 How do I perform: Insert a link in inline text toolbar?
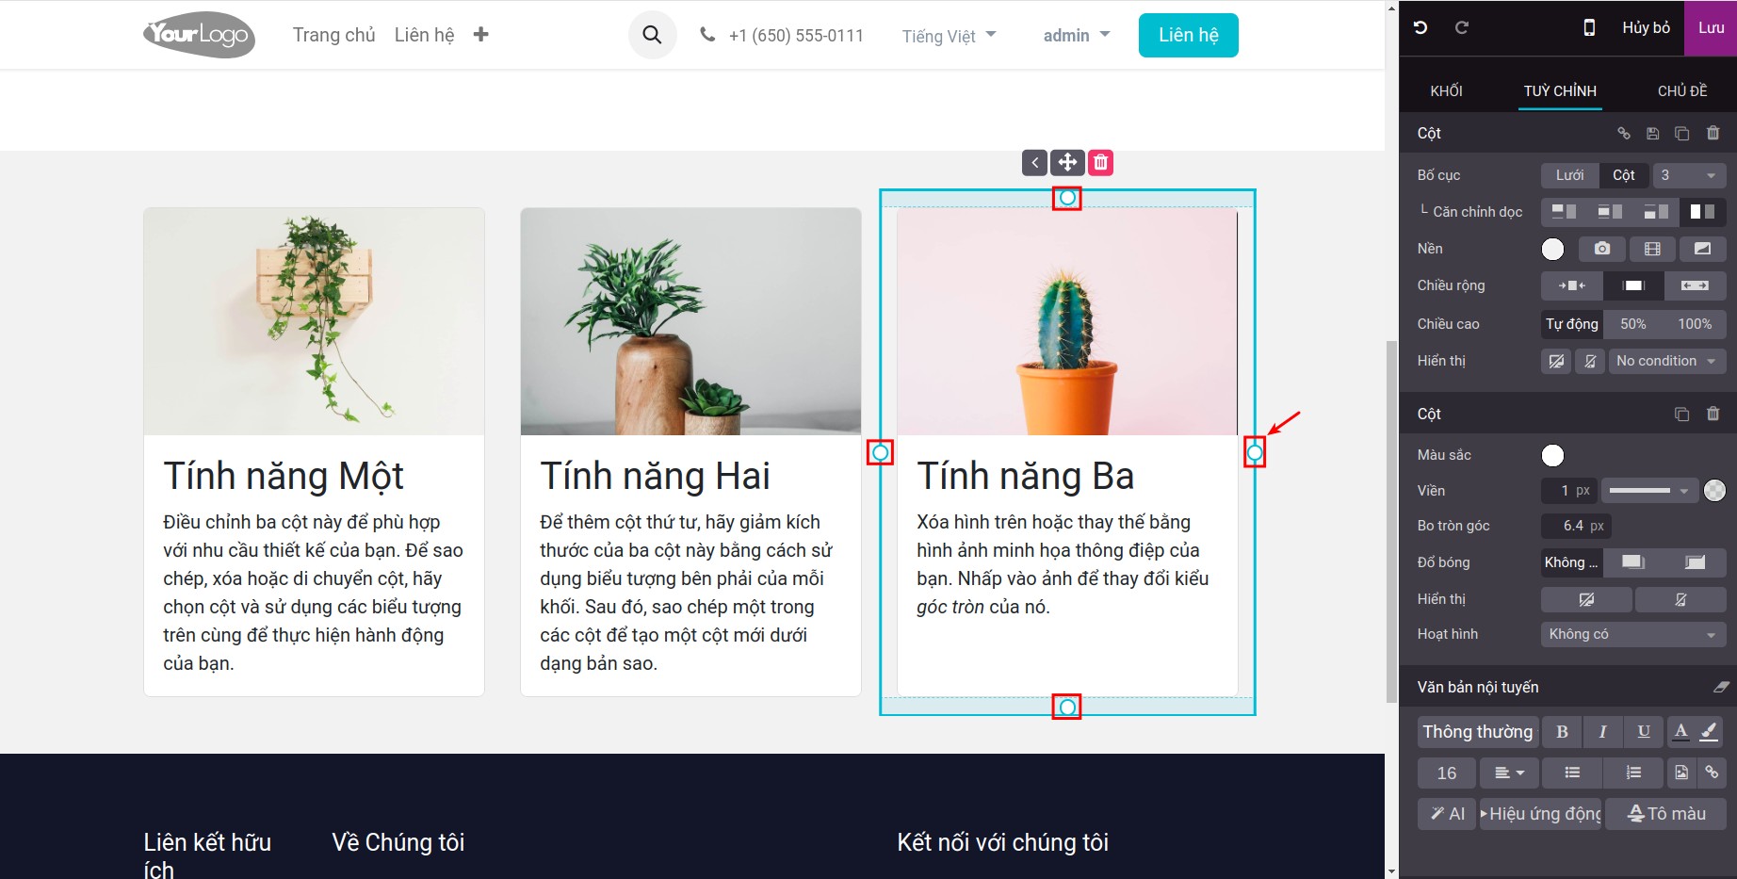(1712, 773)
